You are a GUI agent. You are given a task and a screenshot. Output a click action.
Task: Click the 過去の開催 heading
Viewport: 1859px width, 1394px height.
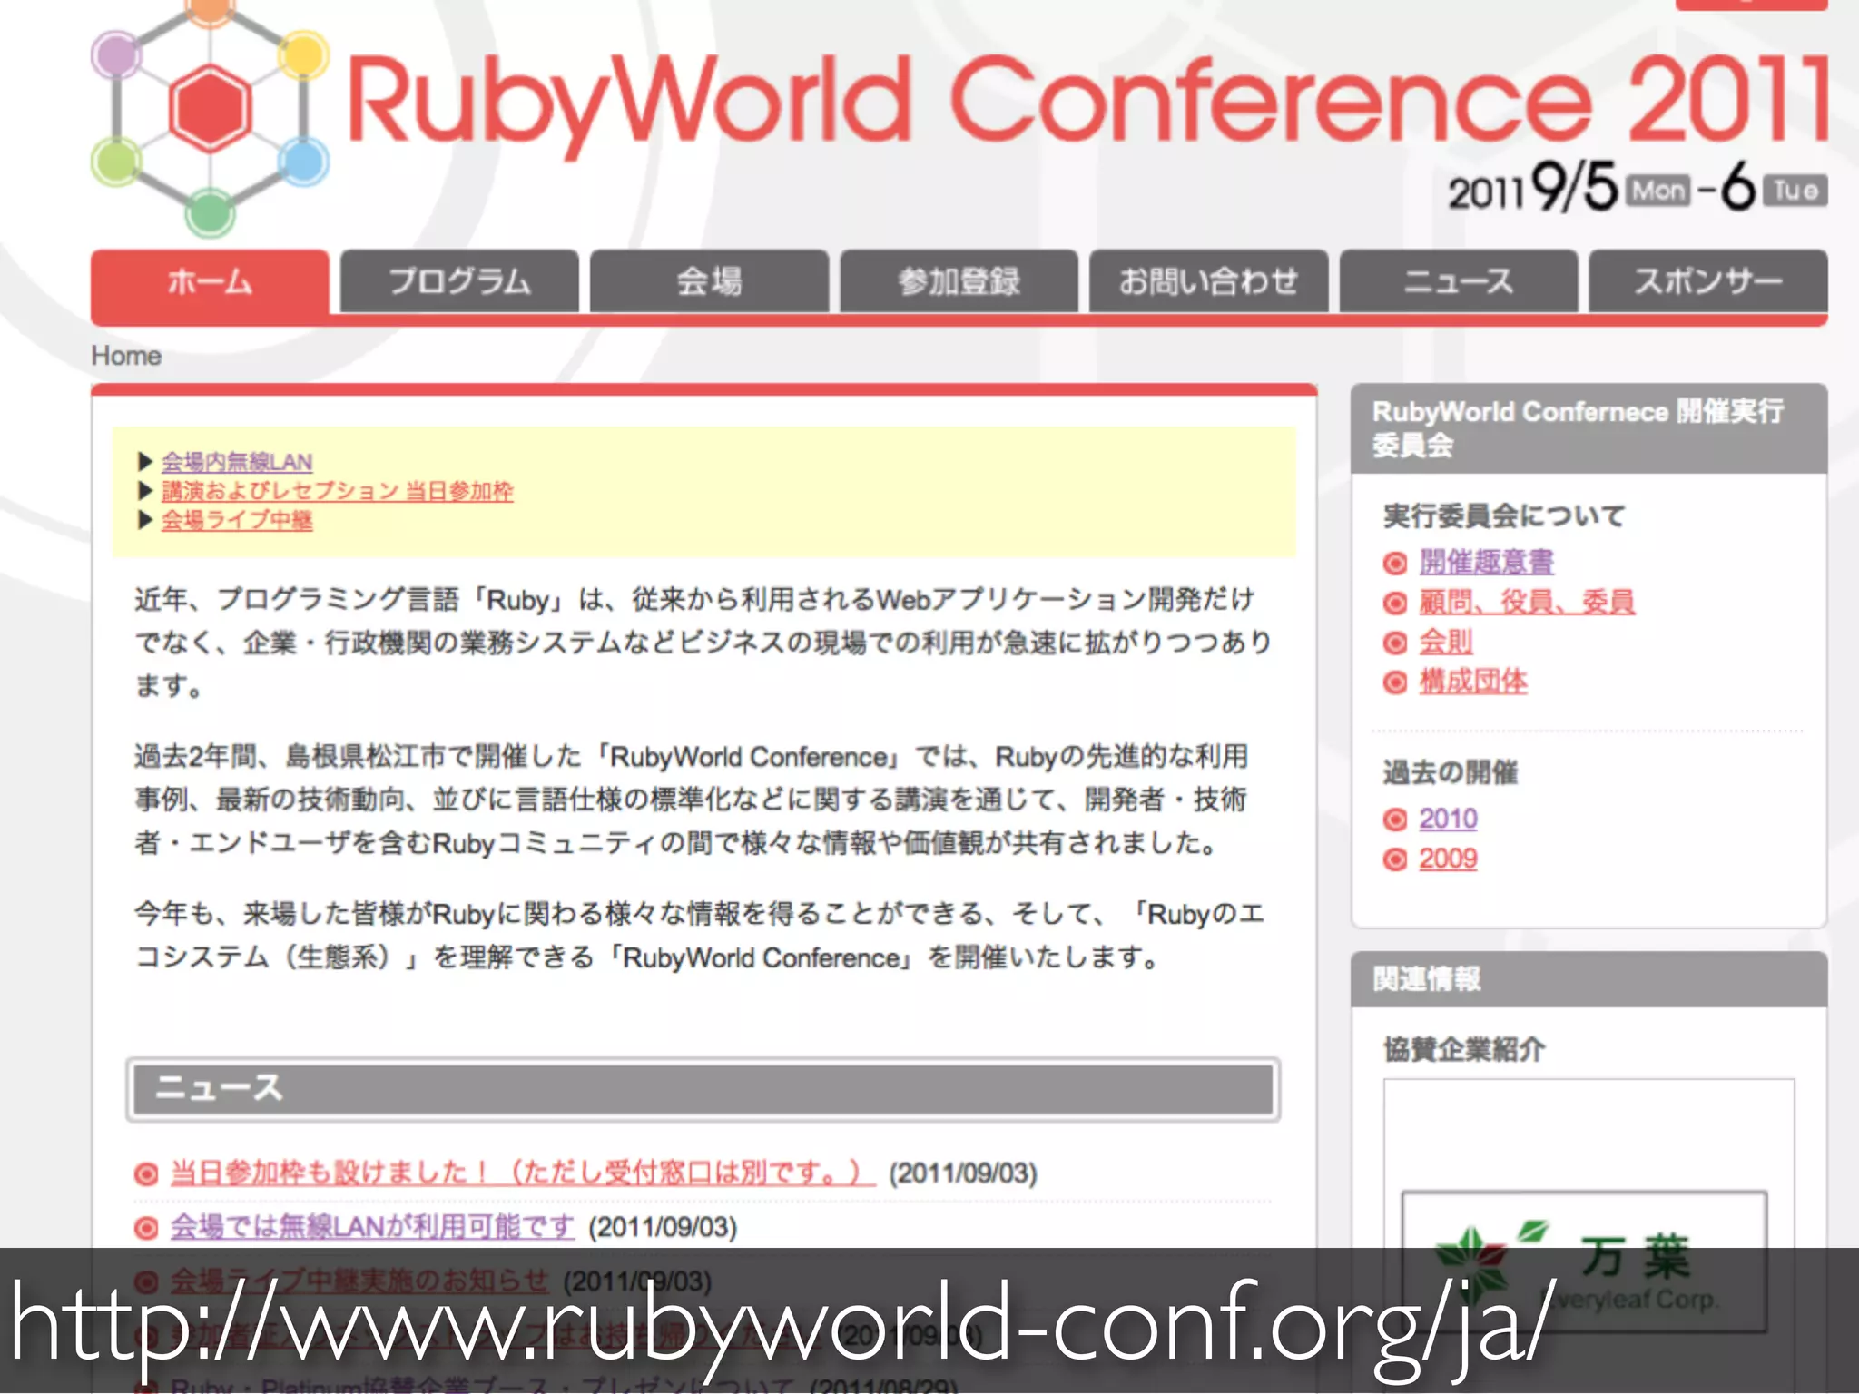pos(1450,772)
